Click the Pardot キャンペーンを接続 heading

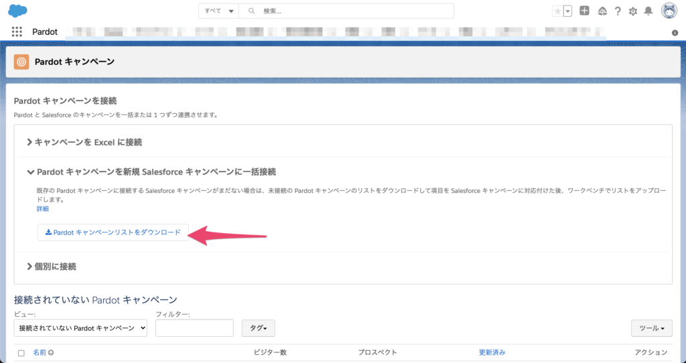coord(65,101)
